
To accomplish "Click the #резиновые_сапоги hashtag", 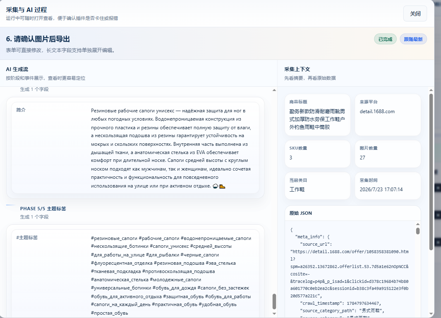I will click(114, 238).
